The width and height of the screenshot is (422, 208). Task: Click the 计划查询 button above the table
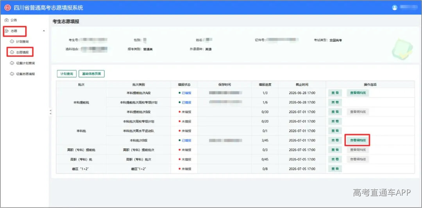67,74
